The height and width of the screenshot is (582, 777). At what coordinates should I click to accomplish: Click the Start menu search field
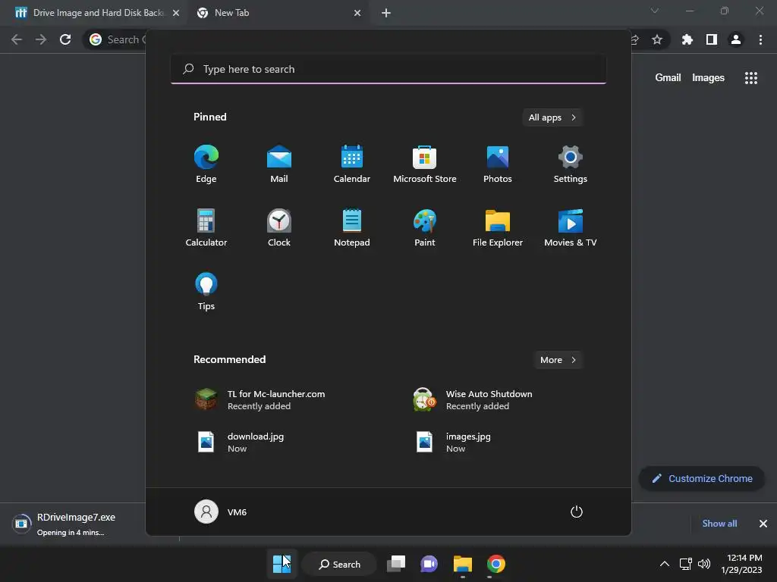[388, 69]
